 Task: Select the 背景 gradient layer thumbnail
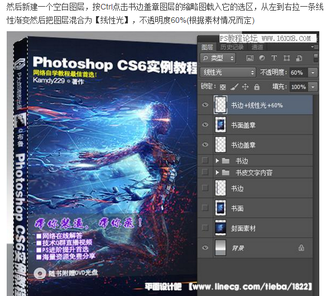220,248
